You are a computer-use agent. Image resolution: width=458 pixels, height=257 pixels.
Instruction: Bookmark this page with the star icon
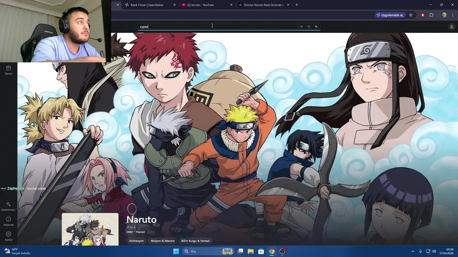(411, 15)
